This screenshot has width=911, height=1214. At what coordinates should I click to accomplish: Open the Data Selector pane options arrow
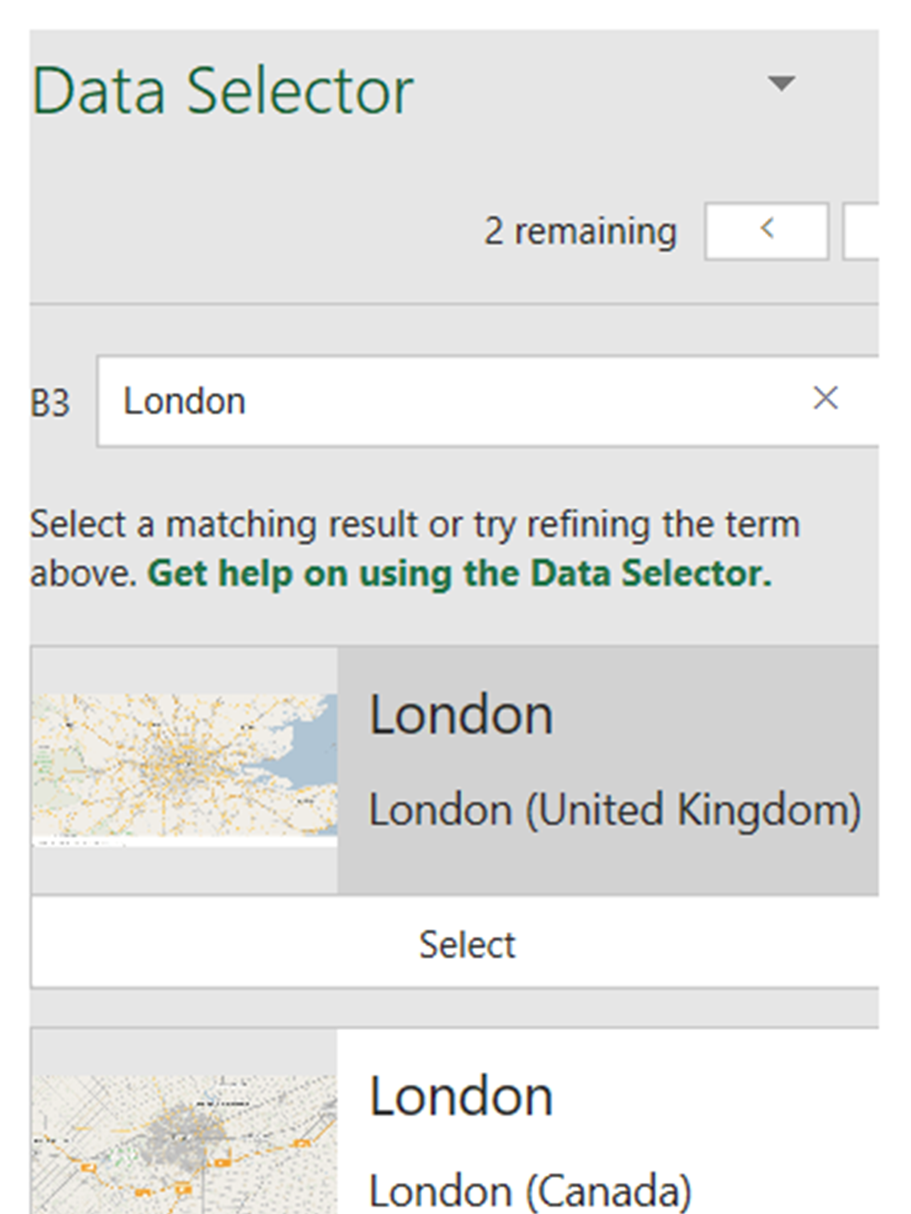point(781,84)
